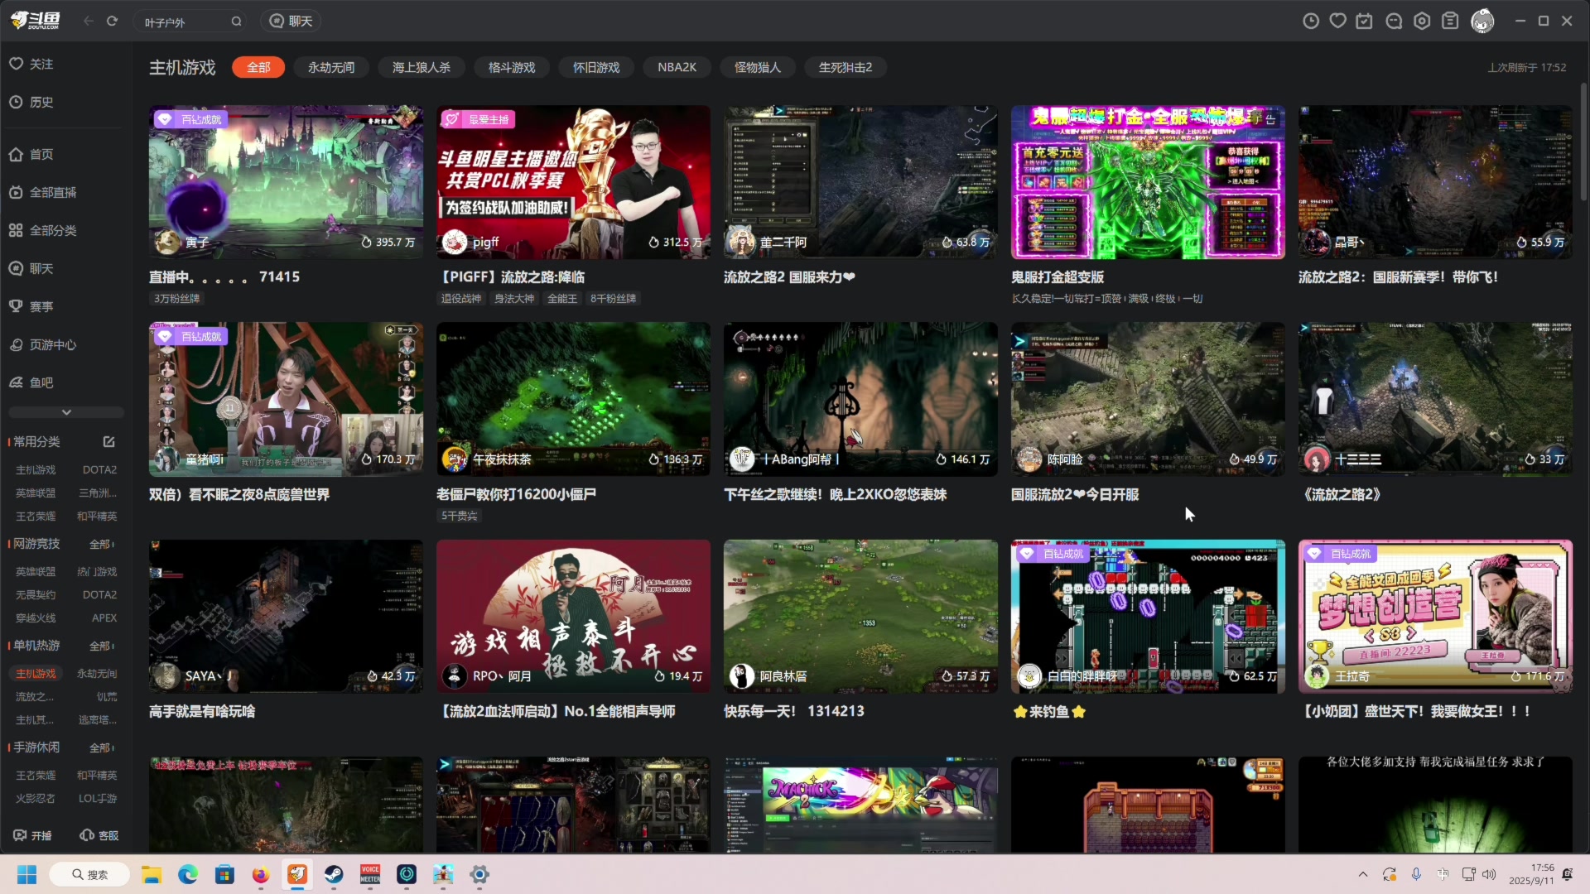Open daily check-in calendar icon
The width and height of the screenshot is (1590, 894).
coord(1364,21)
